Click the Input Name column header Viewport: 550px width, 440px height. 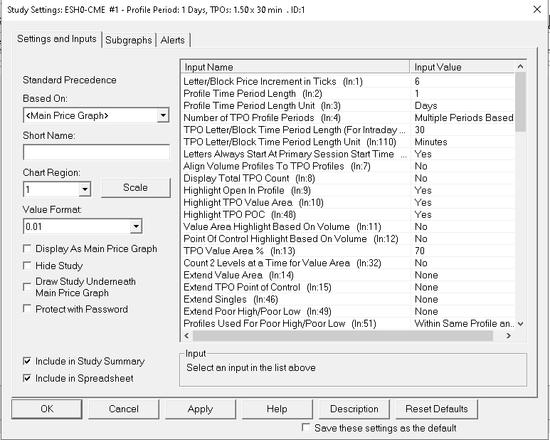295,67
